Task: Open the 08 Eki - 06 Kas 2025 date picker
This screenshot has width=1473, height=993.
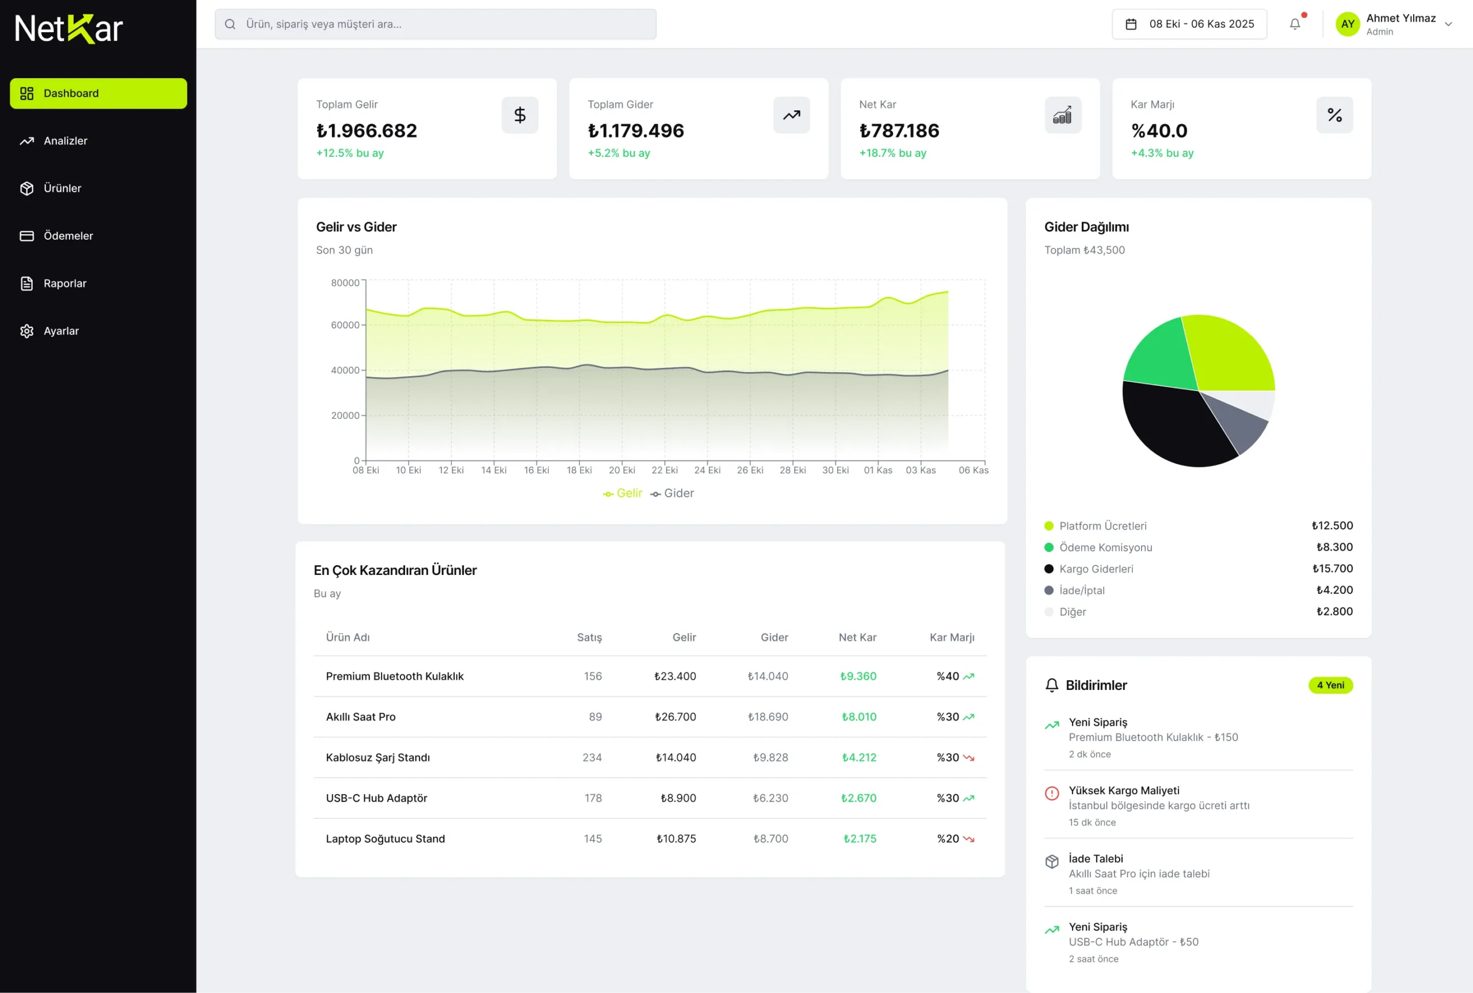Action: (x=1189, y=24)
